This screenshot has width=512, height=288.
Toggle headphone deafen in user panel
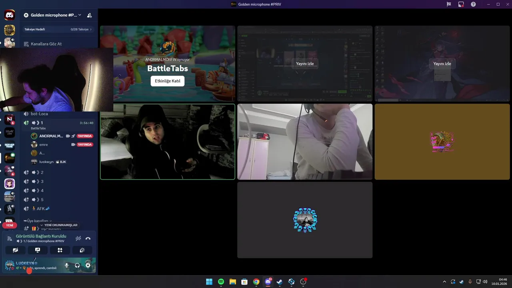(77, 265)
